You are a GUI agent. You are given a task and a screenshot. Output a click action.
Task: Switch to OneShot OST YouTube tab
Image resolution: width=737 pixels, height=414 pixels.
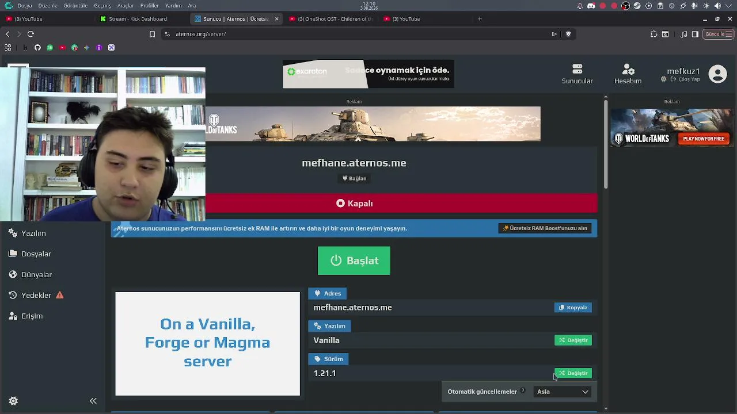click(x=331, y=19)
